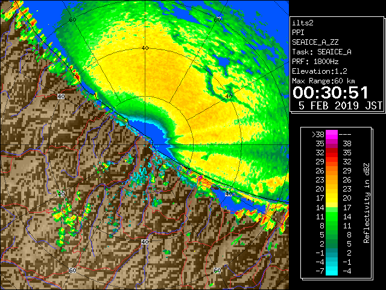Click the large timestamp "00:30:51"
This screenshot has width=386, height=290.
click(330, 92)
